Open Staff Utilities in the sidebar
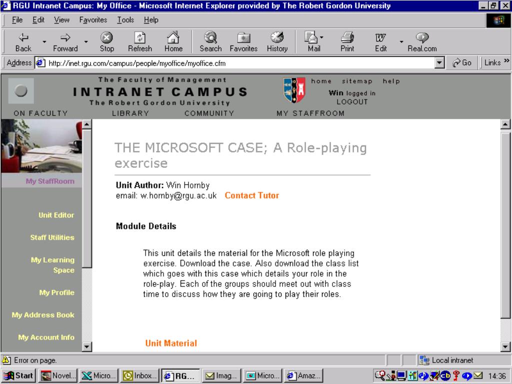 [52, 237]
